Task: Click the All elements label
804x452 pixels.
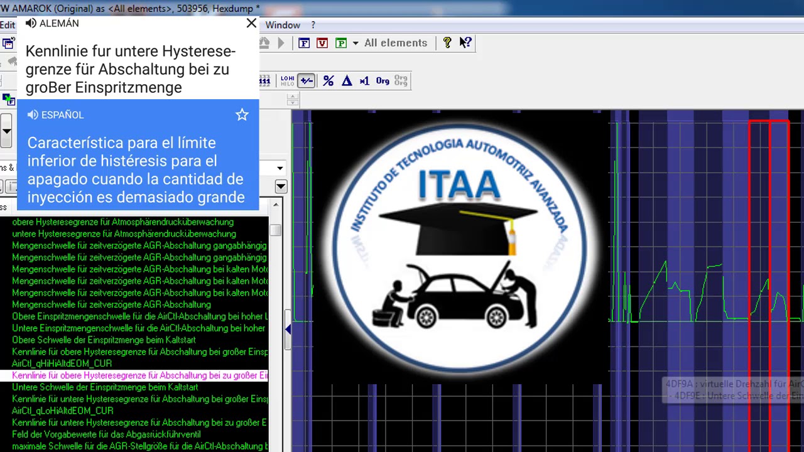Action: click(396, 43)
